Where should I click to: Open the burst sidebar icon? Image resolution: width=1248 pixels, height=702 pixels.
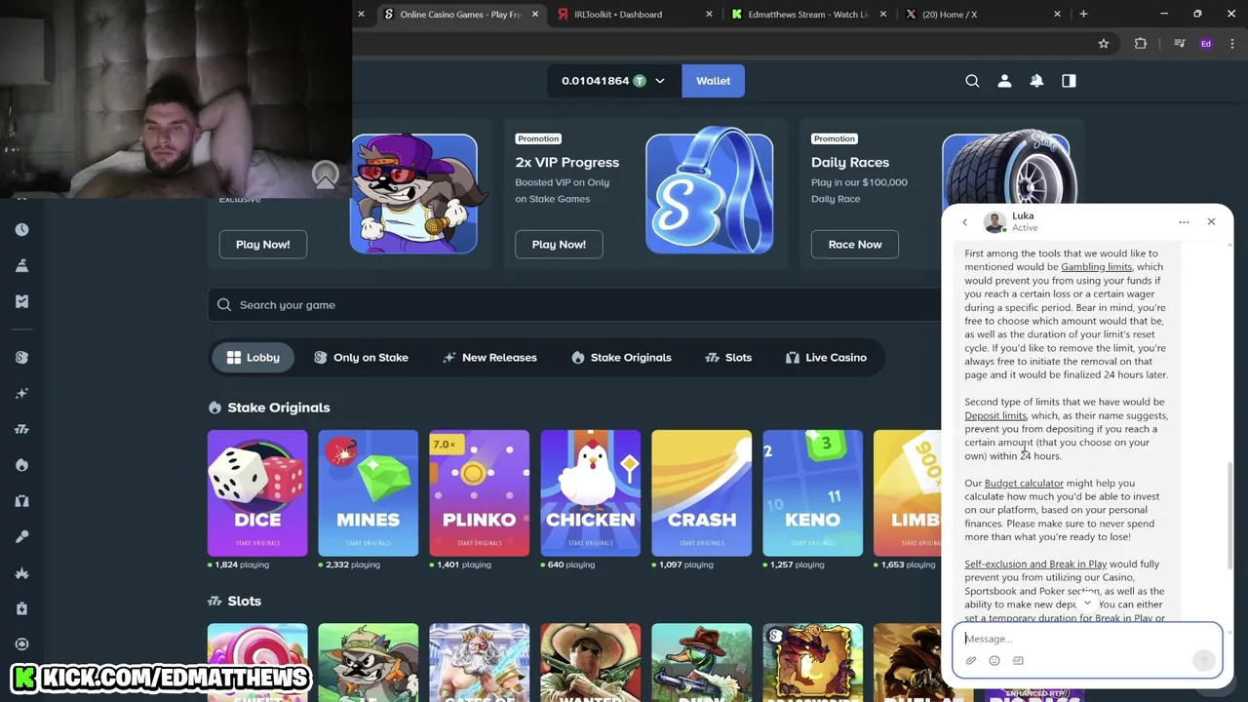point(21,573)
